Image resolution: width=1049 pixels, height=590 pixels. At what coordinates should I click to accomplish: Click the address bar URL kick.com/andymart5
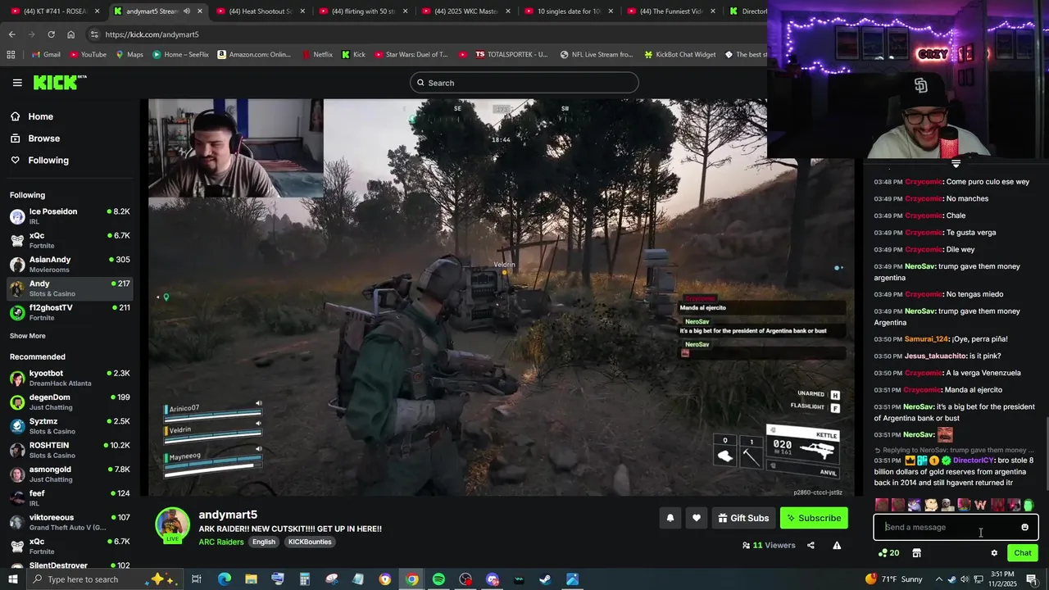[x=152, y=34]
